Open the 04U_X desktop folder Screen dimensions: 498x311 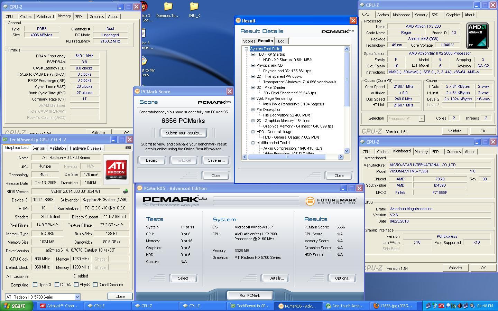coord(194,10)
